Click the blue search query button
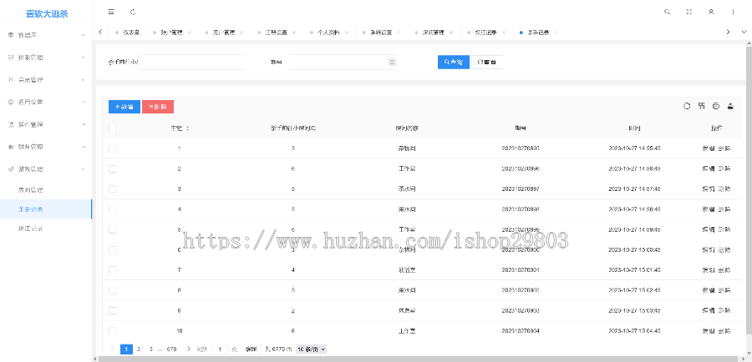The image size is (752, 362). point(453,63)
